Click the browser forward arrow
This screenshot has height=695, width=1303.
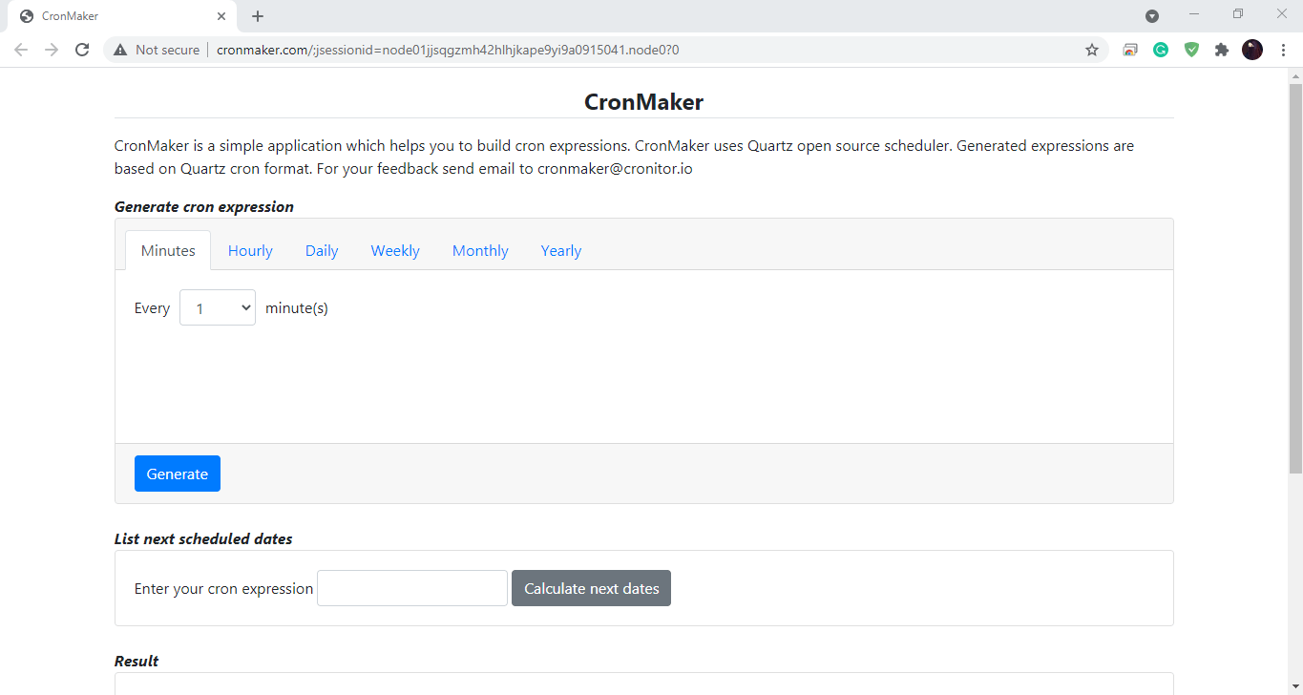tap(52, 50)
